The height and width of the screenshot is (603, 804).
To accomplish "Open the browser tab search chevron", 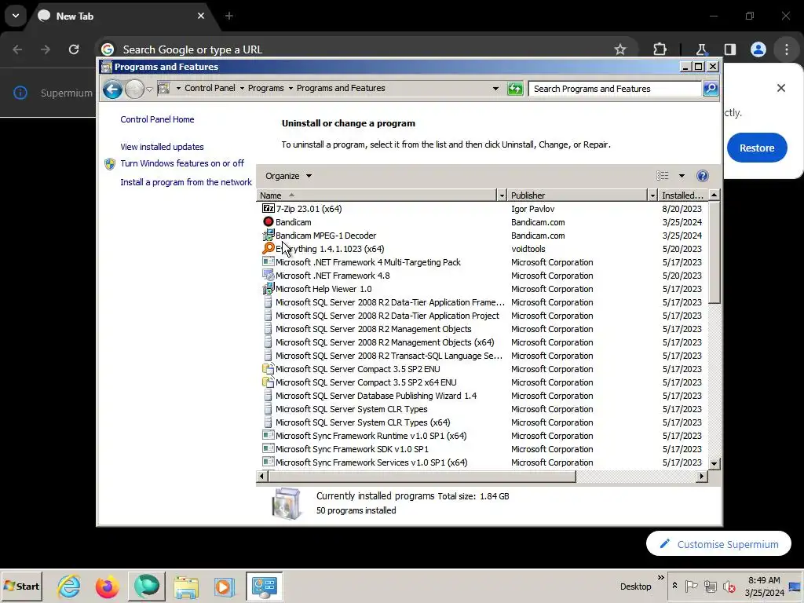I will click(x=16, y=16).
